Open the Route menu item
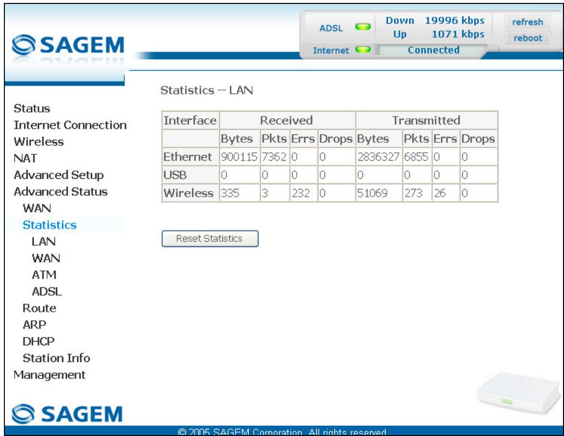The width and height of the screenshot is (564, 436). point(39,308)
